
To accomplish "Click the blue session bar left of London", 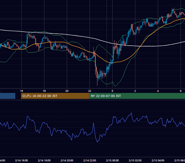I will (x=8, y=96).
